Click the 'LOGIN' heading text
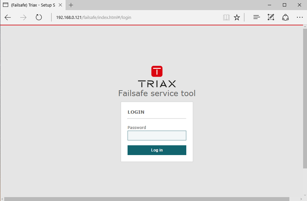The width and height of the screenshot is (307, 201). pos(136,112)
